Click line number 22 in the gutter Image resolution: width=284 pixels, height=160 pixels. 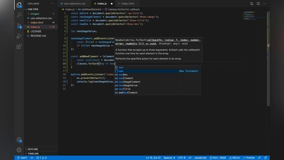point(64,89)
